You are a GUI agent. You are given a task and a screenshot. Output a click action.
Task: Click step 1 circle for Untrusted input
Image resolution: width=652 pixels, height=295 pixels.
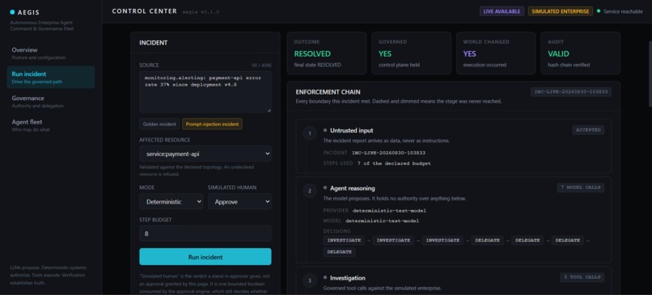pos(309,134)
